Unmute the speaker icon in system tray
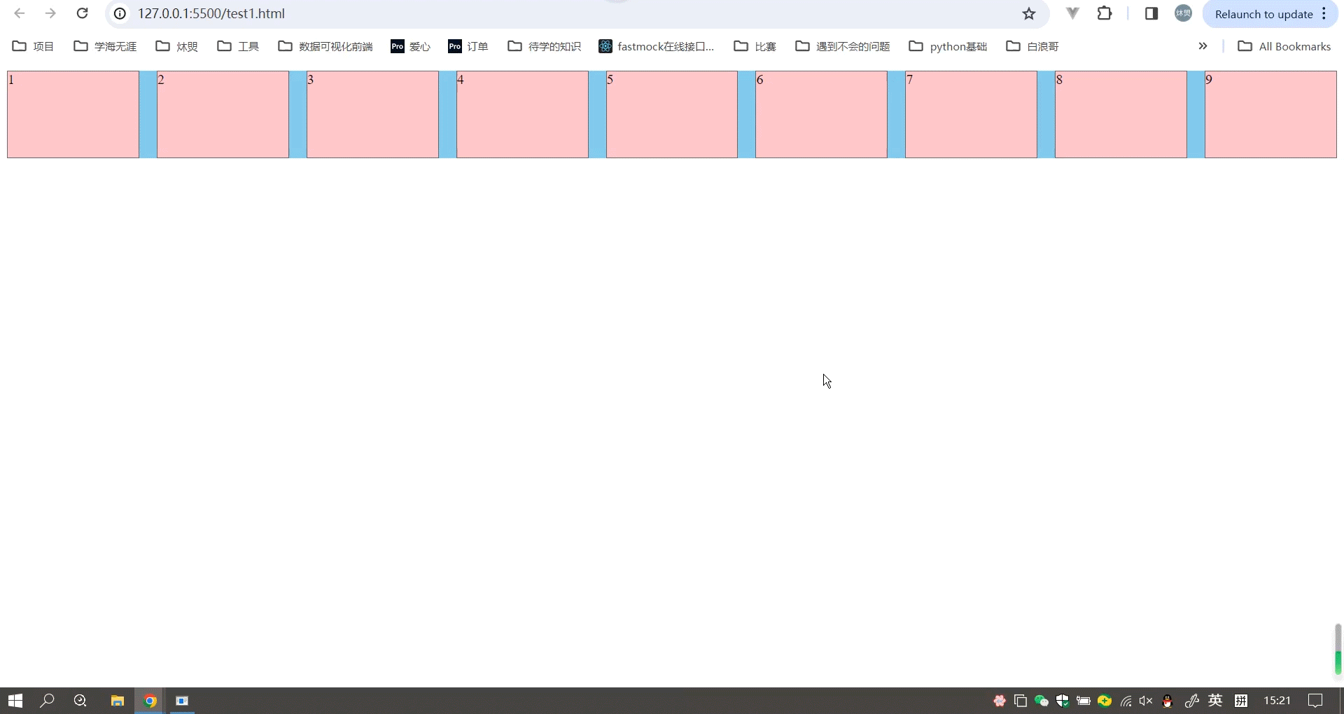Viewport: 1344px width, 714px height. pyautogui.click(x=1146, y=701)
